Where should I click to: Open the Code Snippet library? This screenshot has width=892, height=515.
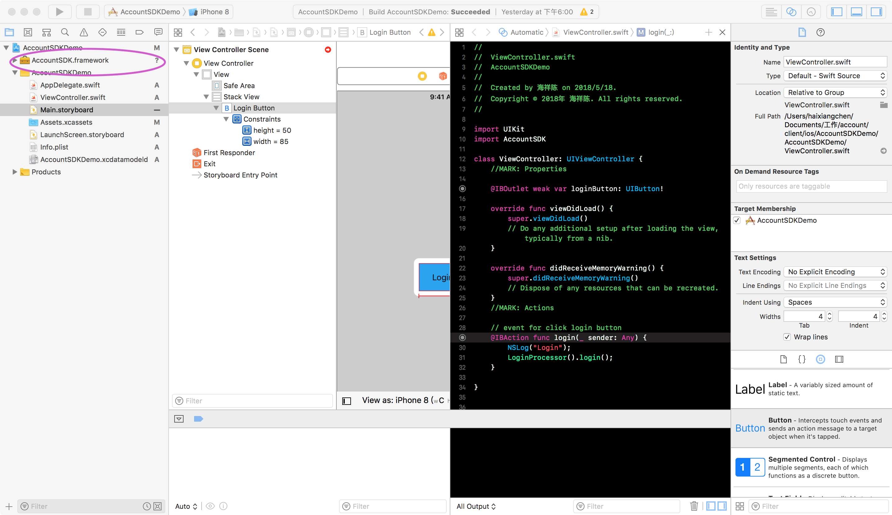click(x=802, y=360)
